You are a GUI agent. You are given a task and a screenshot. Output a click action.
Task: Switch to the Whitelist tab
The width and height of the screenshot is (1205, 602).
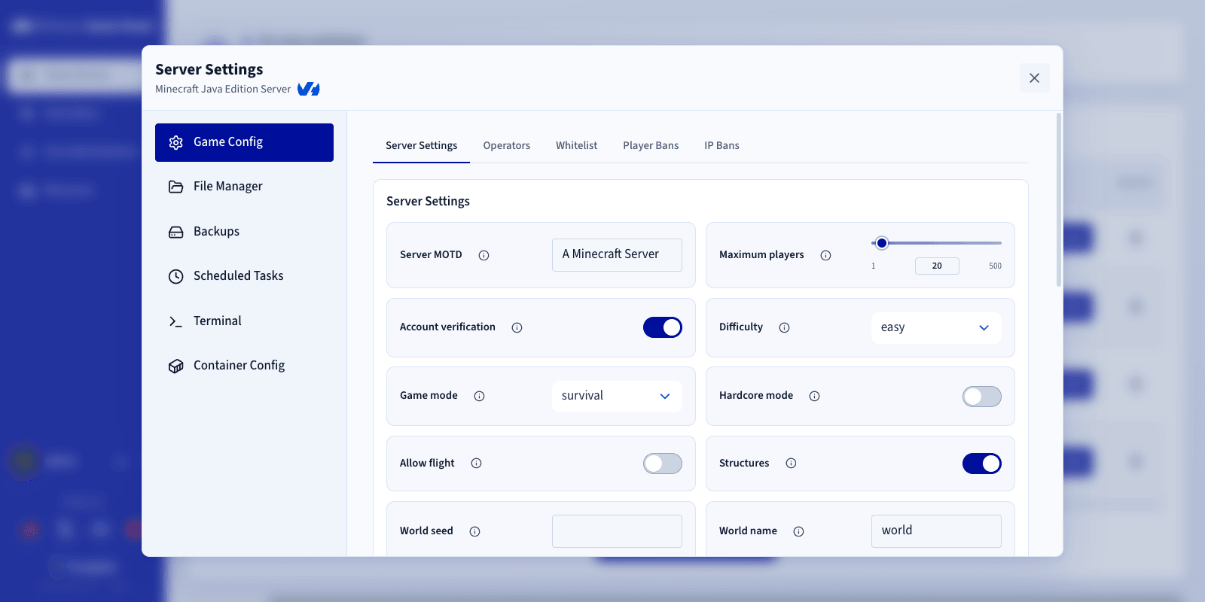pyautogui.click(x=576, y=145)
